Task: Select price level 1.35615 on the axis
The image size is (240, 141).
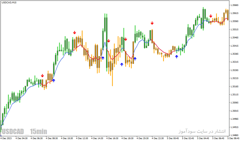Action: [234, 13]
